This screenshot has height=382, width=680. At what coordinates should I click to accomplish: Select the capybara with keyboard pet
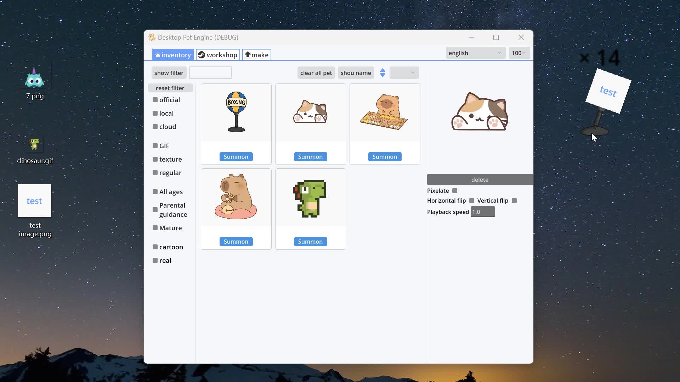tap(385, 112)
